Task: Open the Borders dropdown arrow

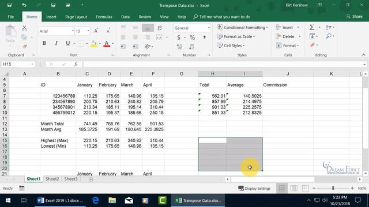Action: click(x=86, y=44)
